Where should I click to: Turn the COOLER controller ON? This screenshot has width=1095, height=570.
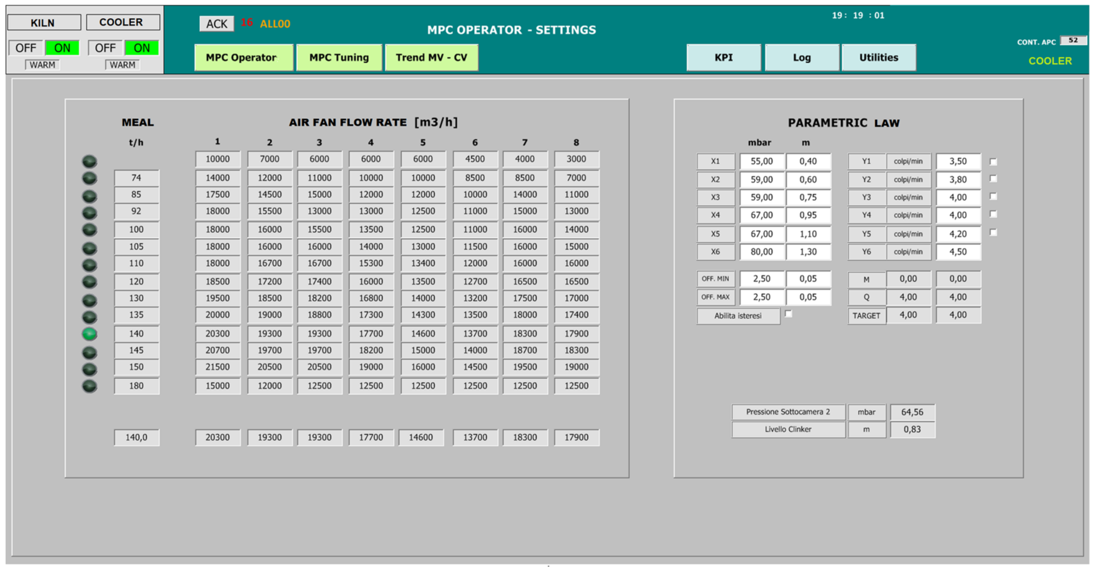[142, 48]
